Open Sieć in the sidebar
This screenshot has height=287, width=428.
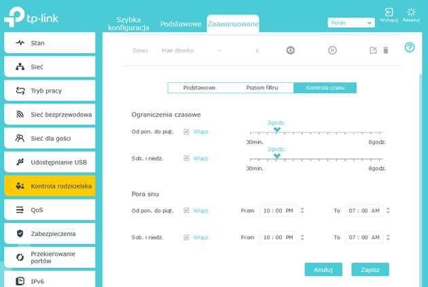(x=50, y=67)
